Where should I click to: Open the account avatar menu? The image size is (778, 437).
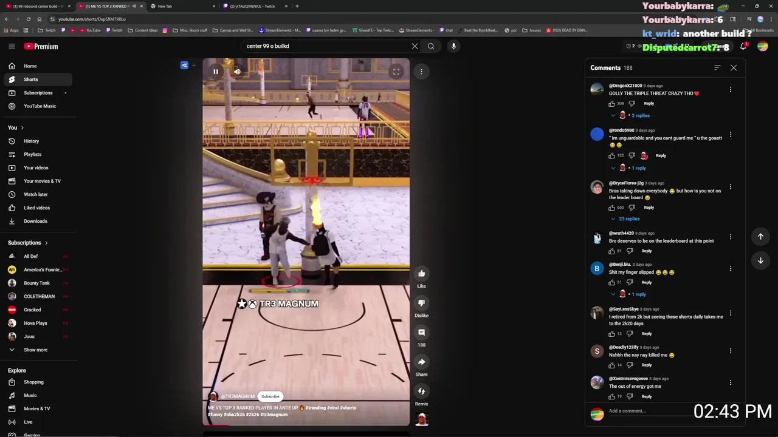762,46
